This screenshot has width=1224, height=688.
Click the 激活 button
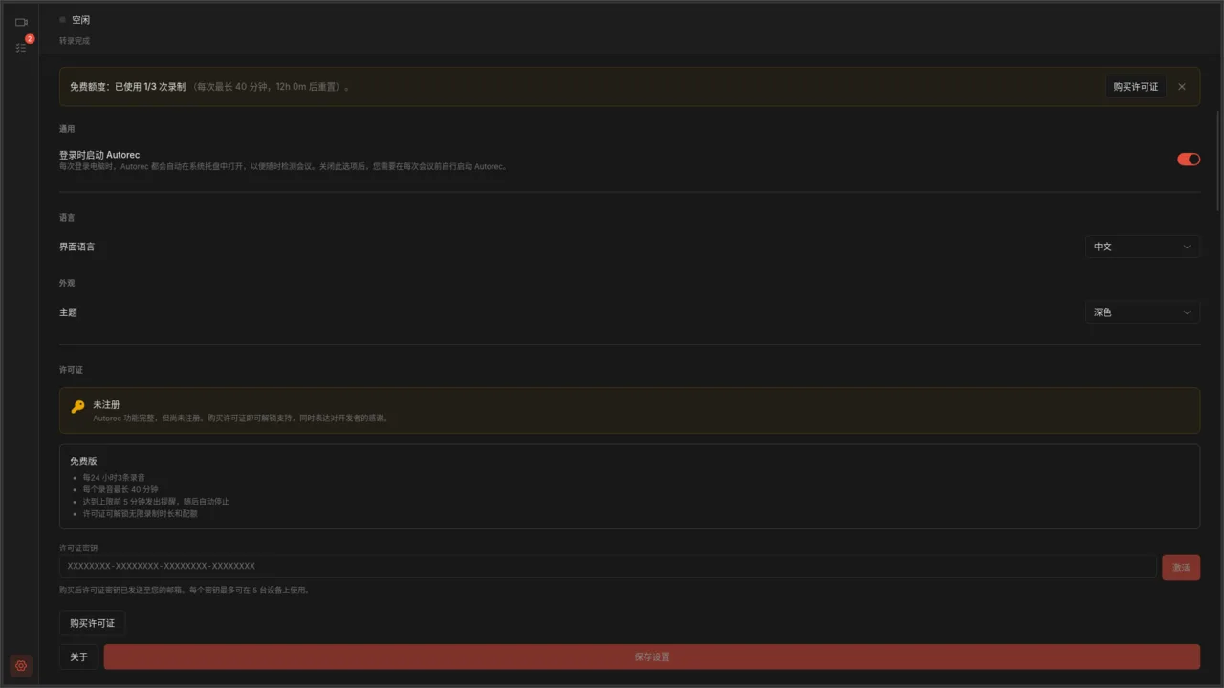point(1181,568)
